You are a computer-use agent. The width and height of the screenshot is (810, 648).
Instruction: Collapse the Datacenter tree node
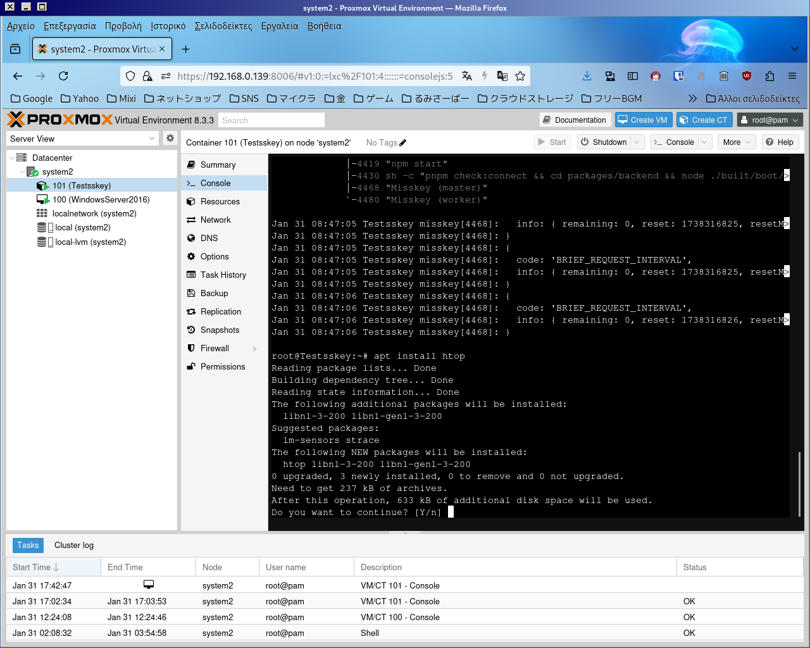(11, 158)
